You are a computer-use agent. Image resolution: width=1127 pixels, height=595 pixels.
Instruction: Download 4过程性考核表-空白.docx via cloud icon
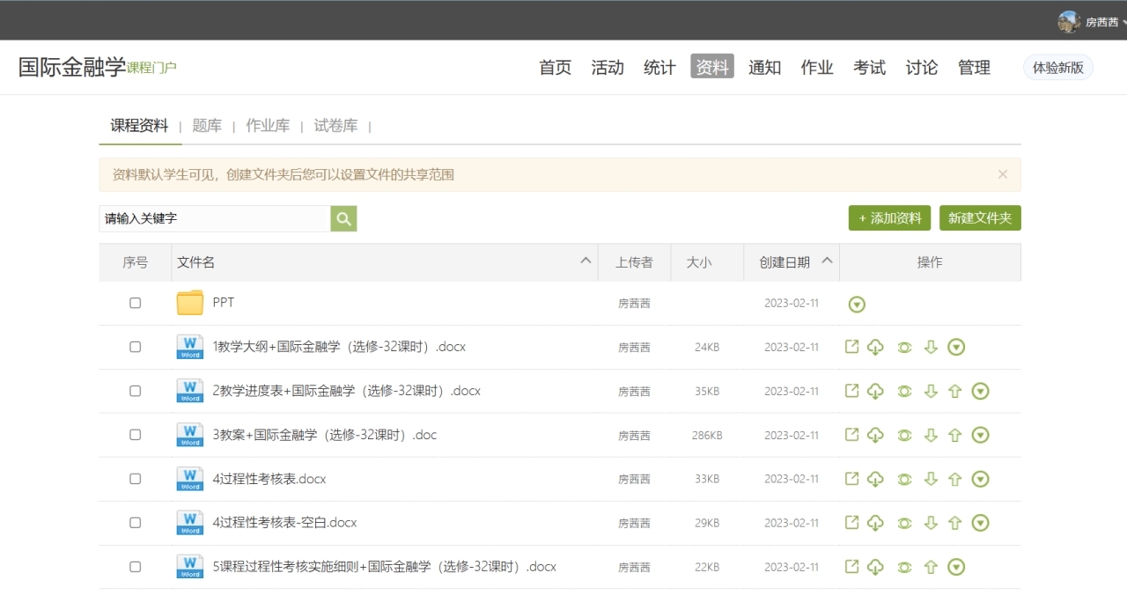(875, 523)
